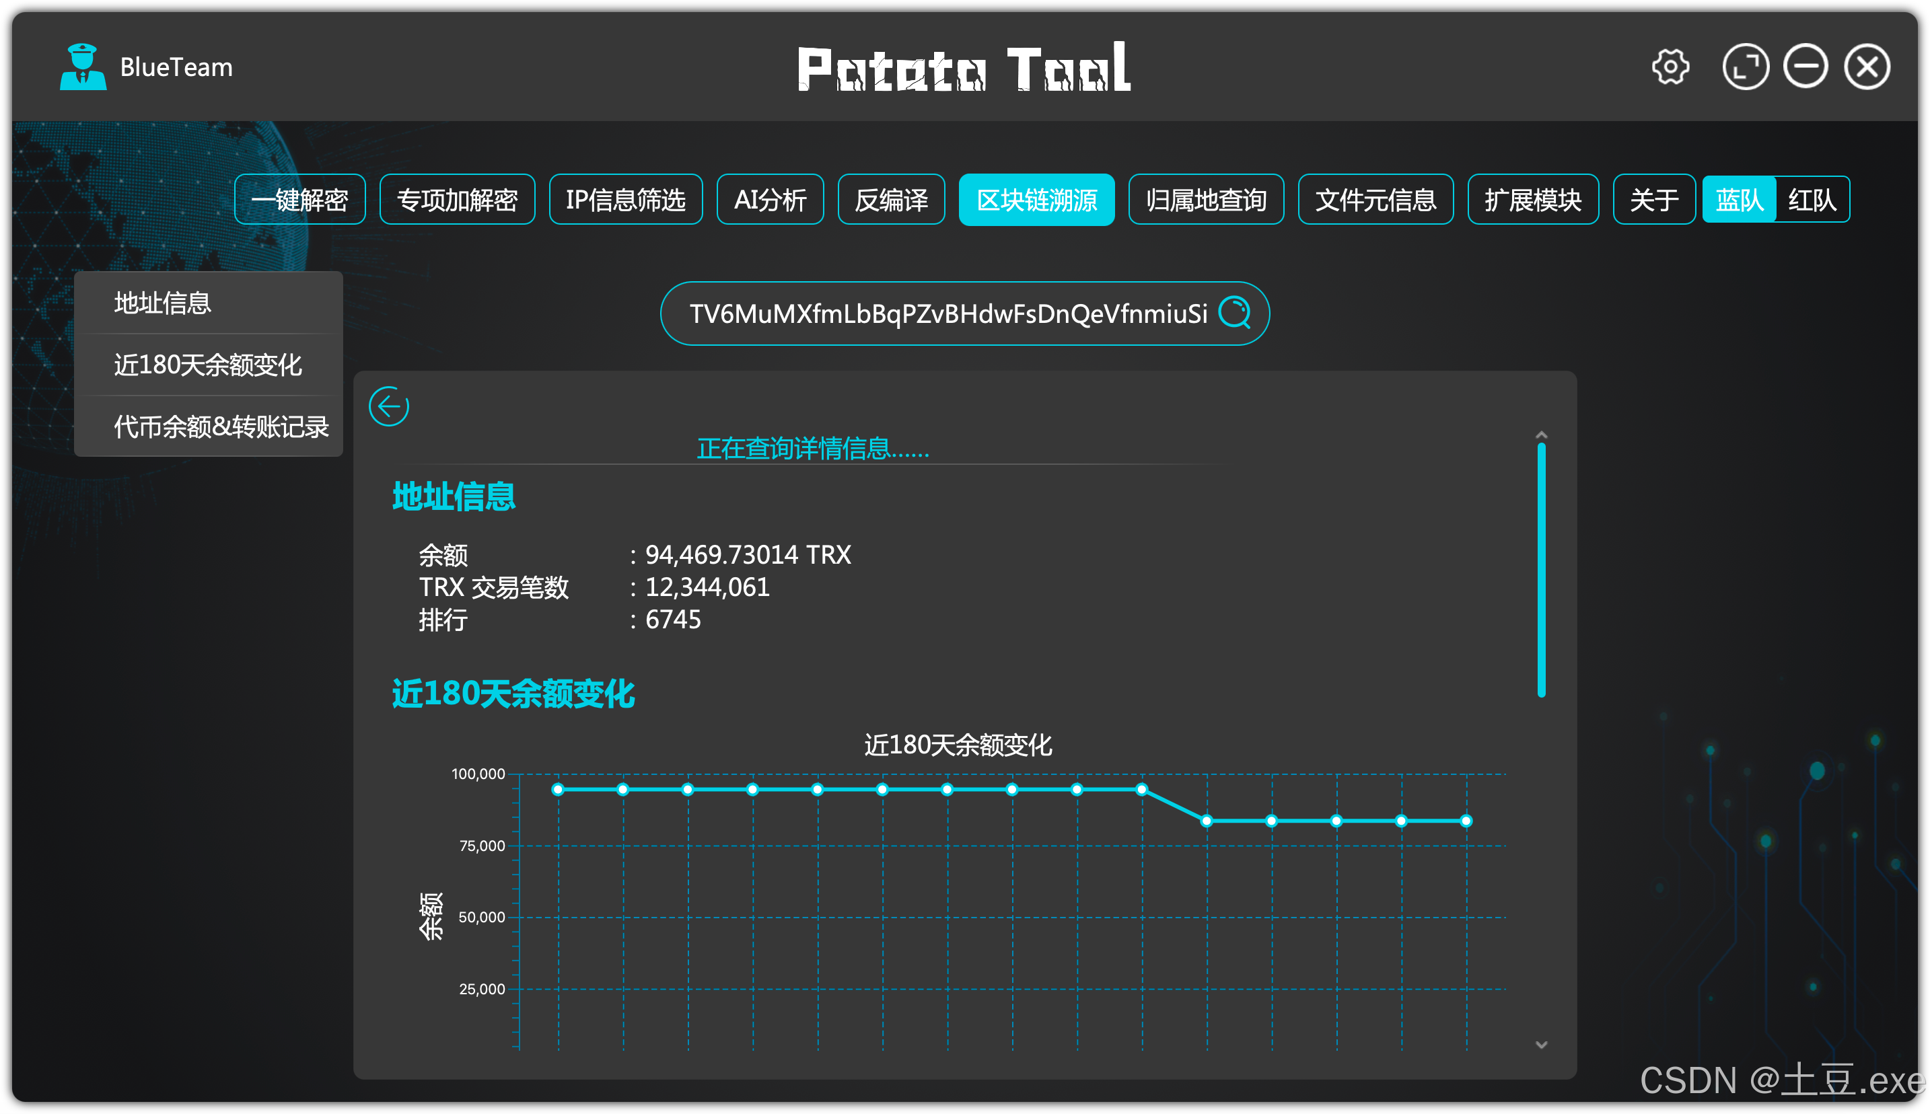Switch to 蓝队 mode
The width and height of the screenshot is (1930, 1114).
[1739, 200]
